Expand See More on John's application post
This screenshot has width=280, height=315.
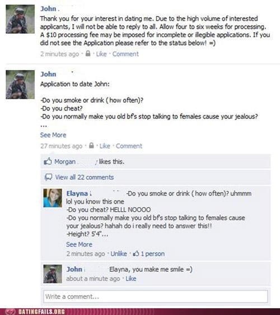[53, 135]
